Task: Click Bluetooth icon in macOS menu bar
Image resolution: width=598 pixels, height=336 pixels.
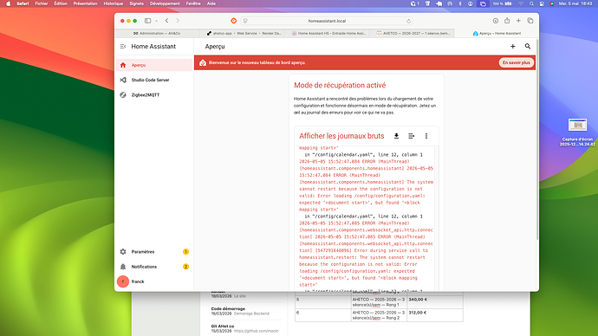Action: pyautogui.click(x=460, y=3)
